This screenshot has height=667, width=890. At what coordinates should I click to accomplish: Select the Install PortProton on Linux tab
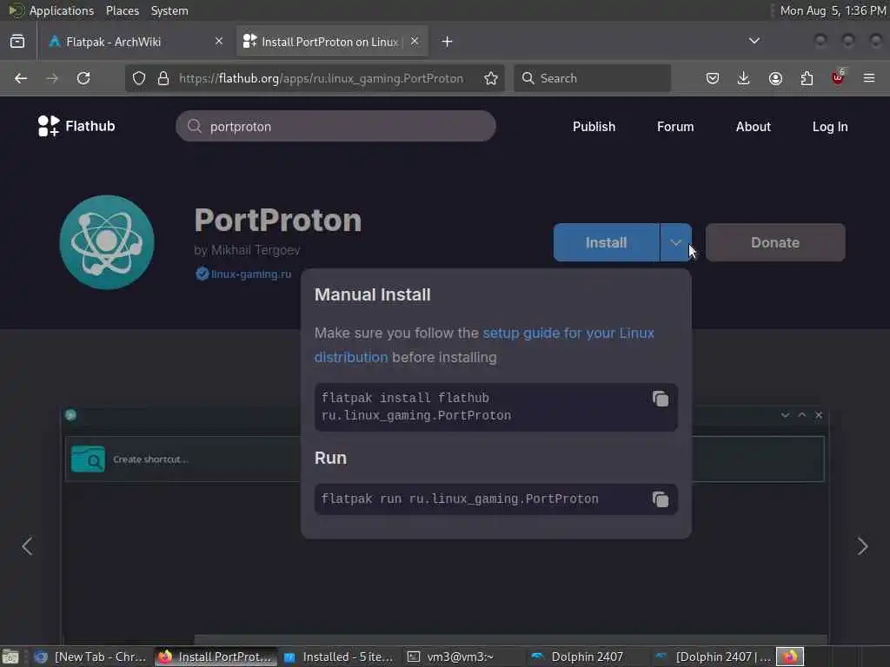point(332,42)
